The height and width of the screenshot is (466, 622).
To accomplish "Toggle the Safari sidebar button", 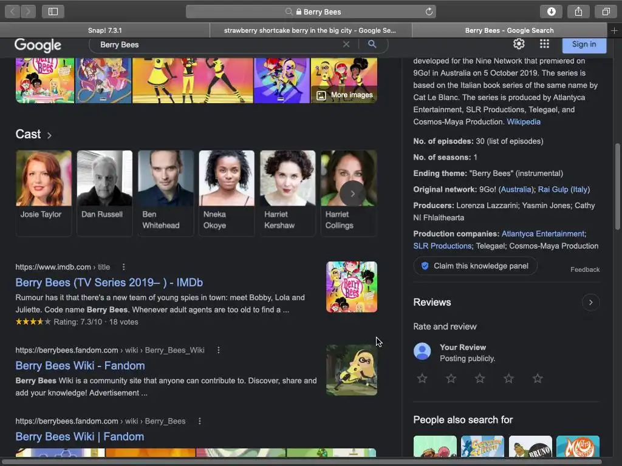I will 53,12.
